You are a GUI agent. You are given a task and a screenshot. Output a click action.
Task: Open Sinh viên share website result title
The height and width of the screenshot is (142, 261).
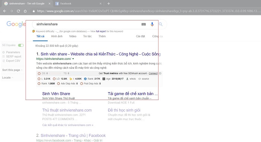point(101,54)
